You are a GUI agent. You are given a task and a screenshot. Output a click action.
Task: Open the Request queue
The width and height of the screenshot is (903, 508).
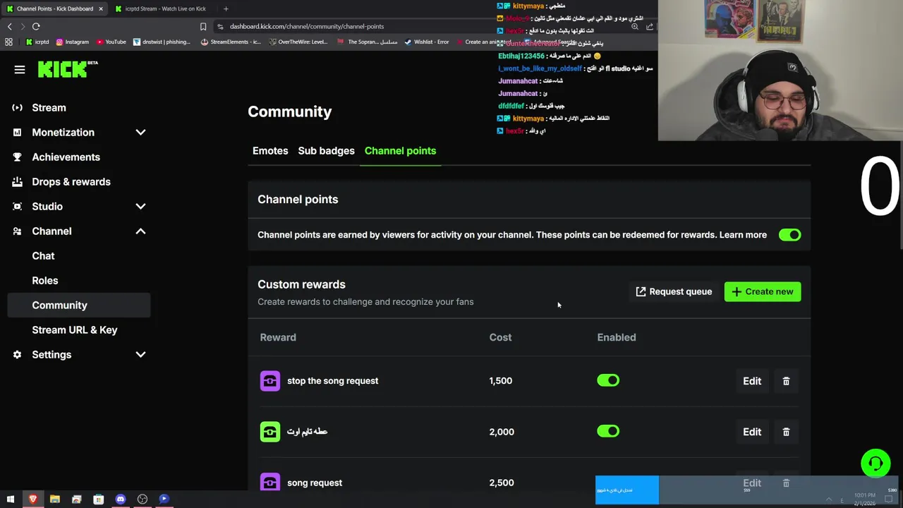tap(674, 291)
